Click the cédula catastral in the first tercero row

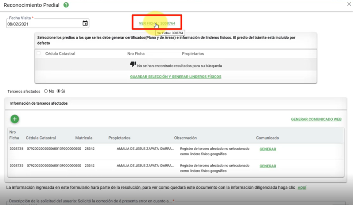click(54, 149)
